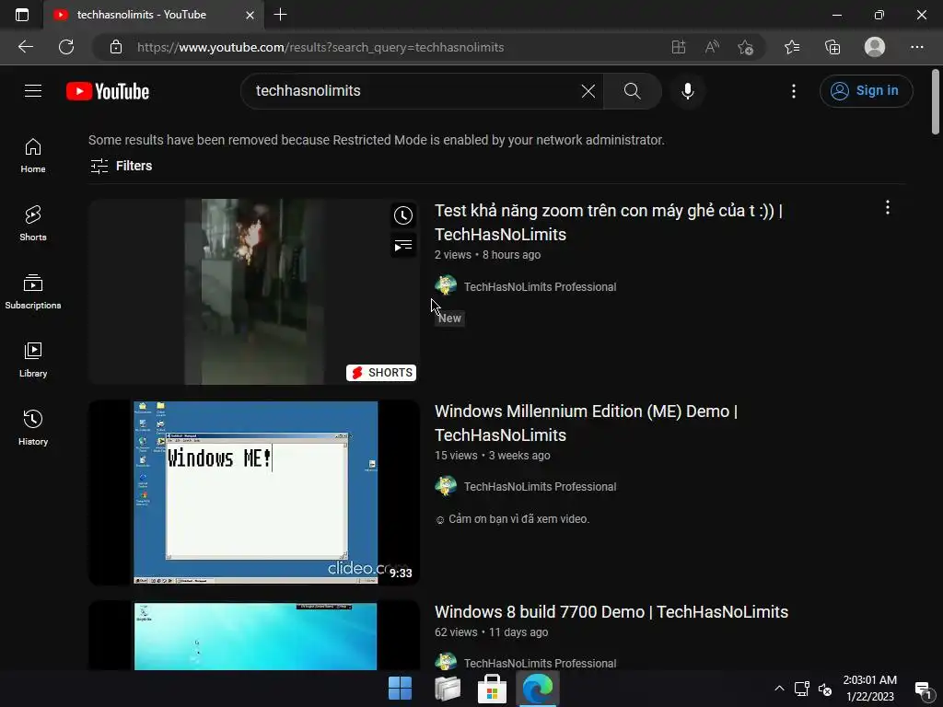Open Microsoft Store from the taskbar
Screen dimensions: 943x707
pyautogui.click(x=492, y=689)
